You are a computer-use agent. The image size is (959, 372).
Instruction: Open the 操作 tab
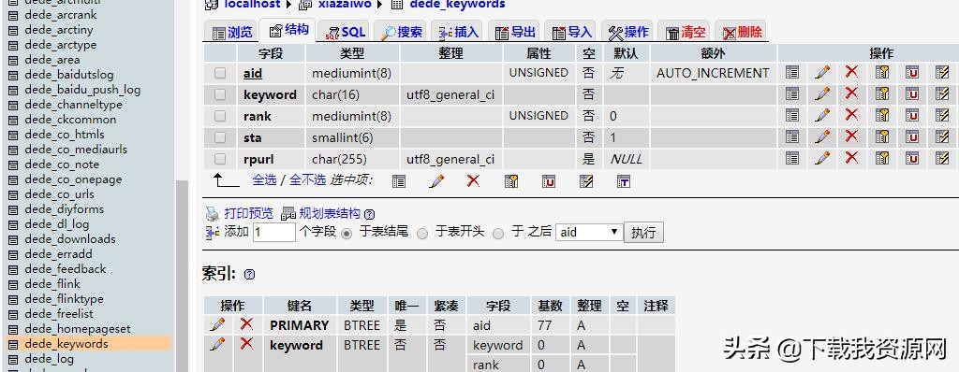coord(628,33)
